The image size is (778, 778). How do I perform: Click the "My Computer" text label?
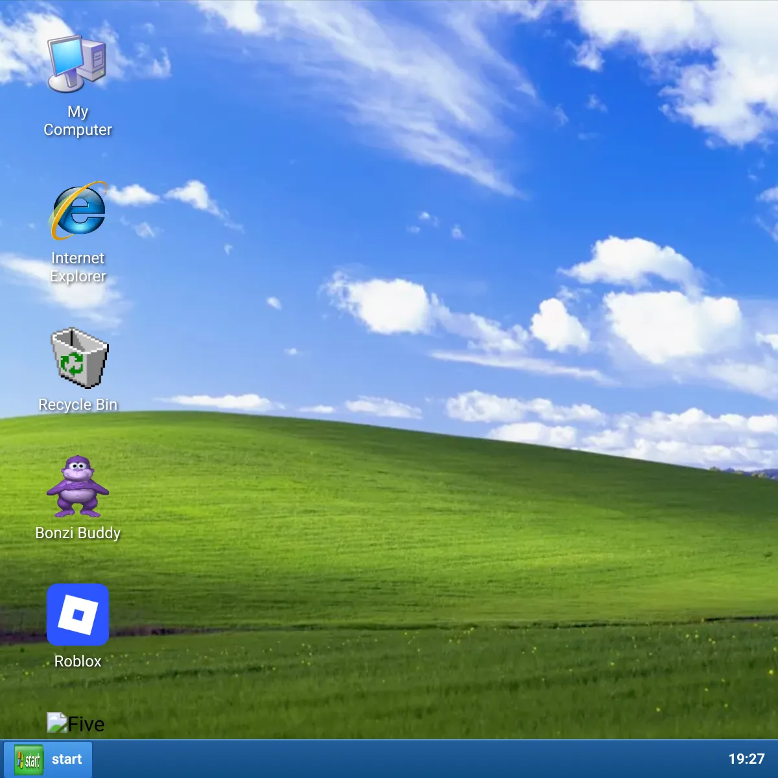click(78, 121)
